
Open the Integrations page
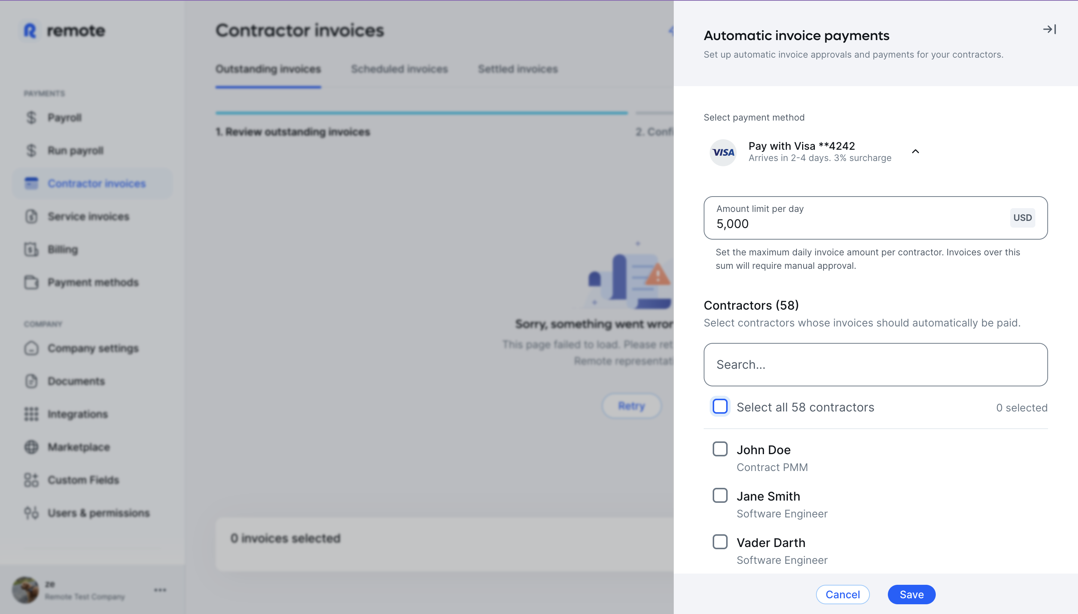point(77,414)
